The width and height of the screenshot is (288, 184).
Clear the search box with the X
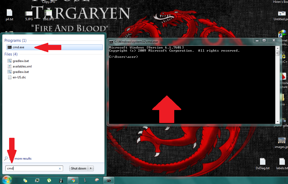click(60, 168)
